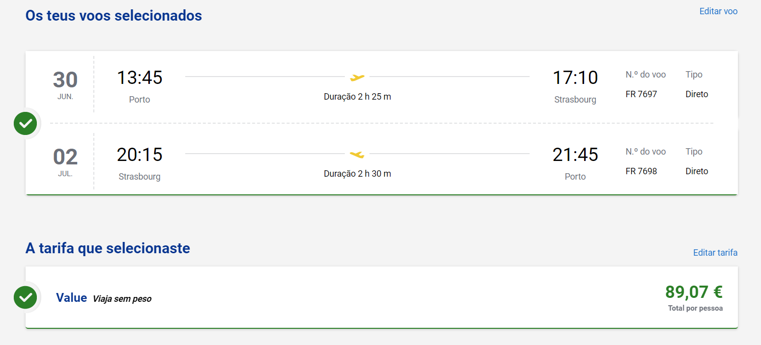This screenshot has height=345, width=761.
Task: Click the Value fare name
Action: (71, 297)
